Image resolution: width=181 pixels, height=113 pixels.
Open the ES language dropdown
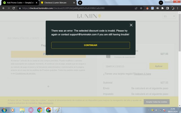click(x=169, y=16)
